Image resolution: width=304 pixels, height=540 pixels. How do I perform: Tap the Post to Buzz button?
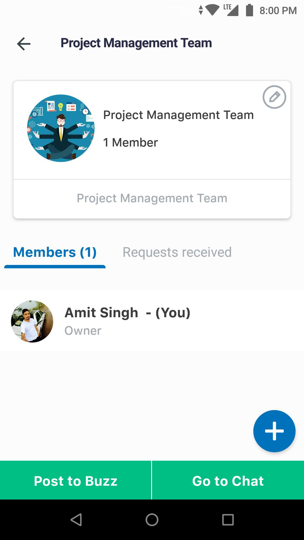(75, 481)
